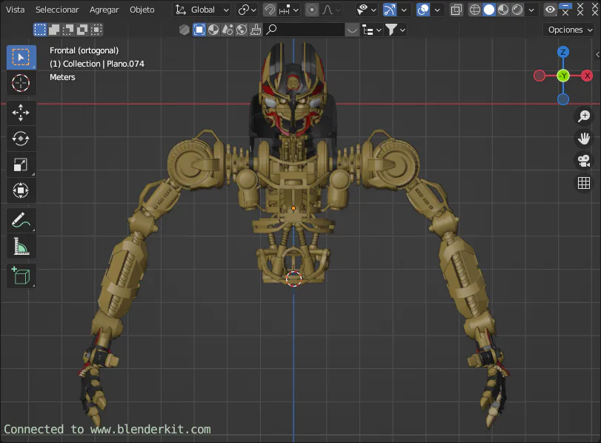
Task: Switch to rendered shading
Action: coord(517,10)
